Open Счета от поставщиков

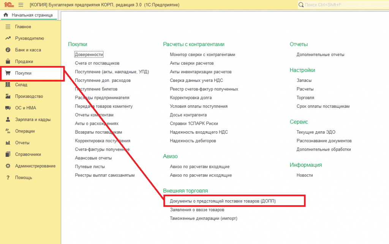click(97, 63)
